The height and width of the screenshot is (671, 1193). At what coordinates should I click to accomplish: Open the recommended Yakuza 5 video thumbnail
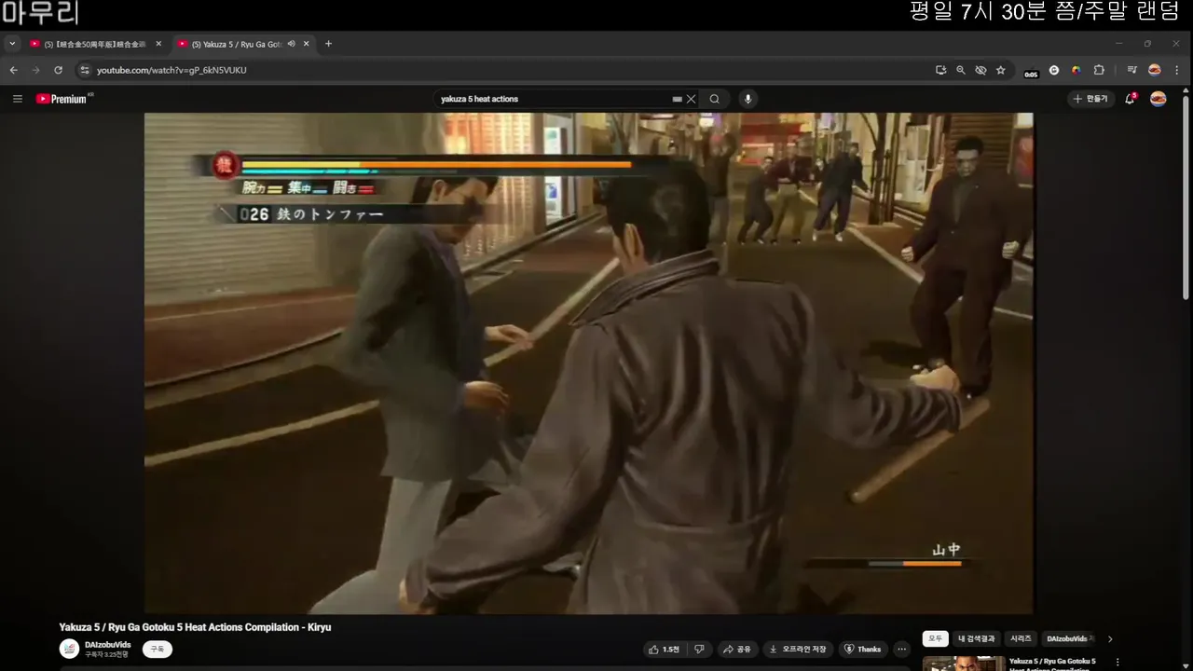964,664
